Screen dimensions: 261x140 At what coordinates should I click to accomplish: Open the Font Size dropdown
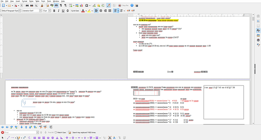tap(50, 11)
